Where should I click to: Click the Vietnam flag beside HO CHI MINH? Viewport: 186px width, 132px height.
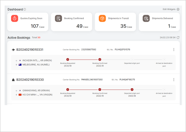tap(20, 95)
